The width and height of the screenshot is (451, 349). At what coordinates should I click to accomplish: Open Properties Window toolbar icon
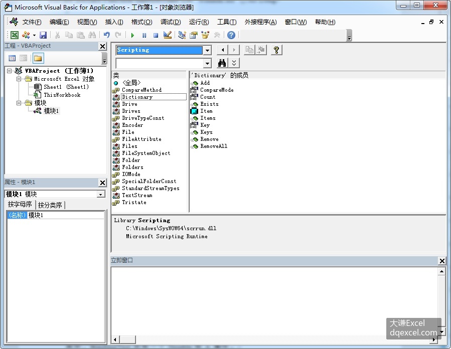point(194,35)
